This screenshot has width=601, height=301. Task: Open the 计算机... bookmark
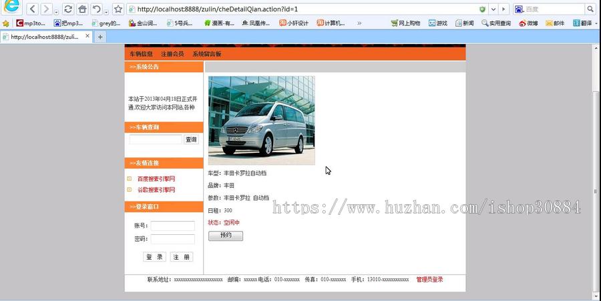click(x=331, y=23)
